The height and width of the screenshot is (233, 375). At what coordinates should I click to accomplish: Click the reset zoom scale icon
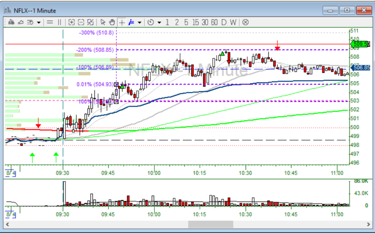[x=90, y=22]
